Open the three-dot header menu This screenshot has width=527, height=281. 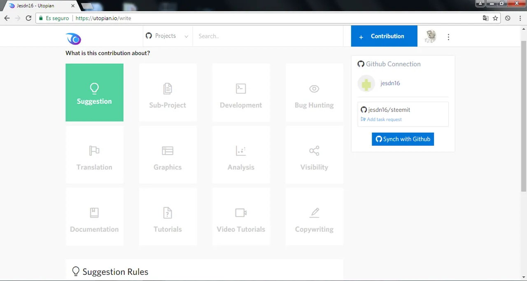click(448, 37)
